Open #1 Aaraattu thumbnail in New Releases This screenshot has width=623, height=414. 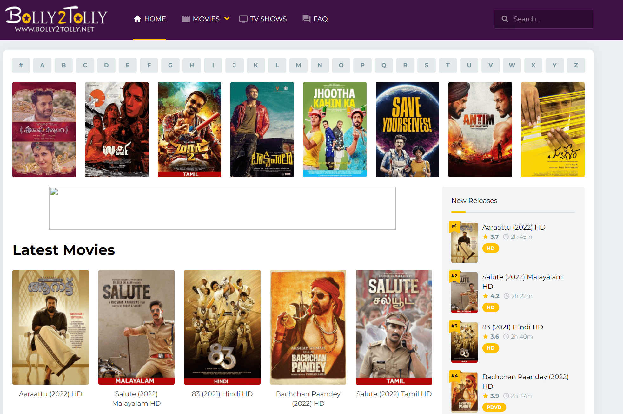coord(464,243)
